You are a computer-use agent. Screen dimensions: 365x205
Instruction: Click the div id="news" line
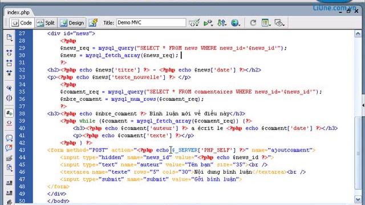(71, 34)
